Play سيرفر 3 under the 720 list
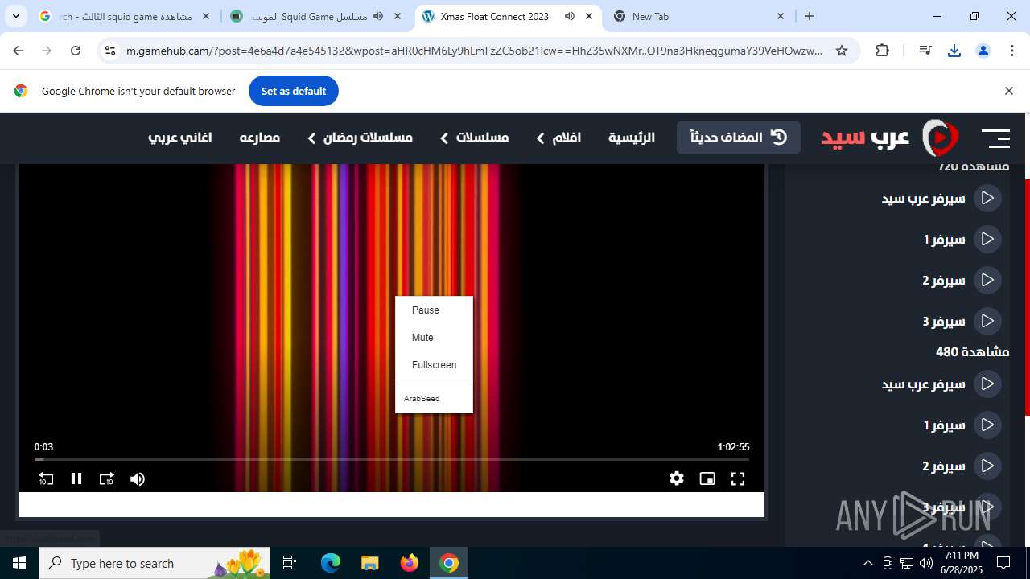 [x=962, y=321]
